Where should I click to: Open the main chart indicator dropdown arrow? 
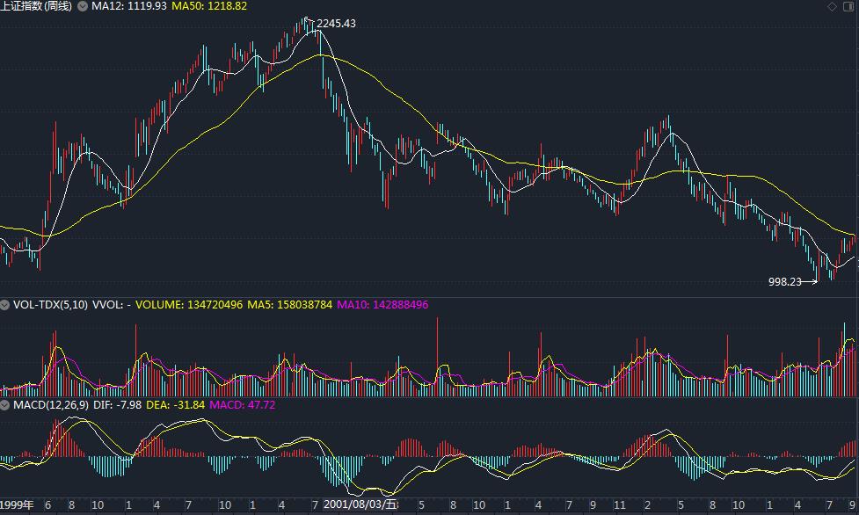click(83, 6)
